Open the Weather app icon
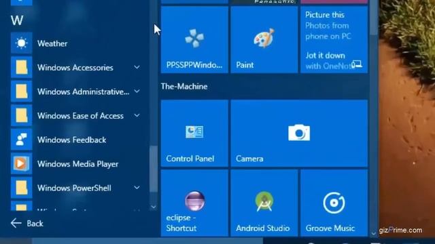The height and width of the screenshot is (244, 435). point(21,43)
